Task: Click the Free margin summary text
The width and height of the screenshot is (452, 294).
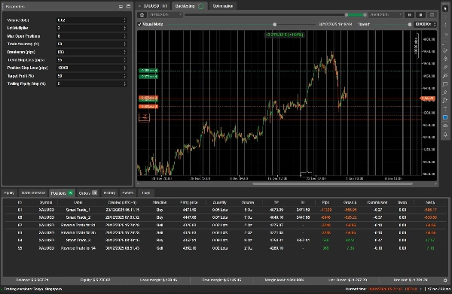Action: (x=221, y=280)
